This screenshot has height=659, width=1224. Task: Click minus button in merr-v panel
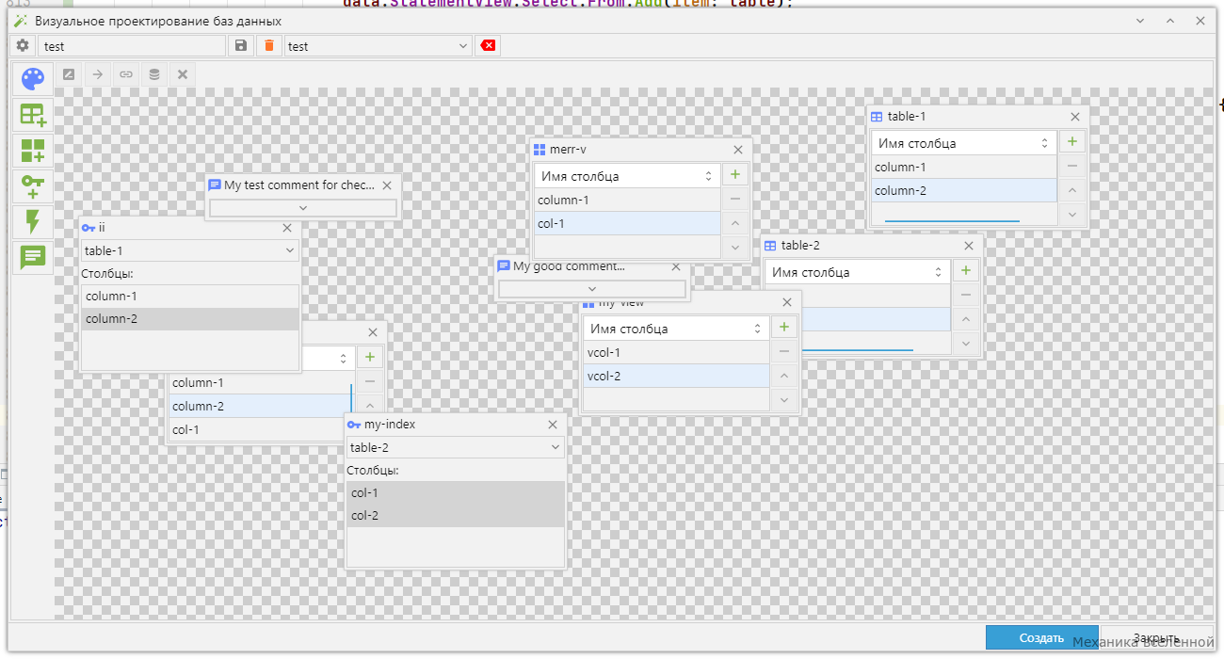tap(735, 199)
